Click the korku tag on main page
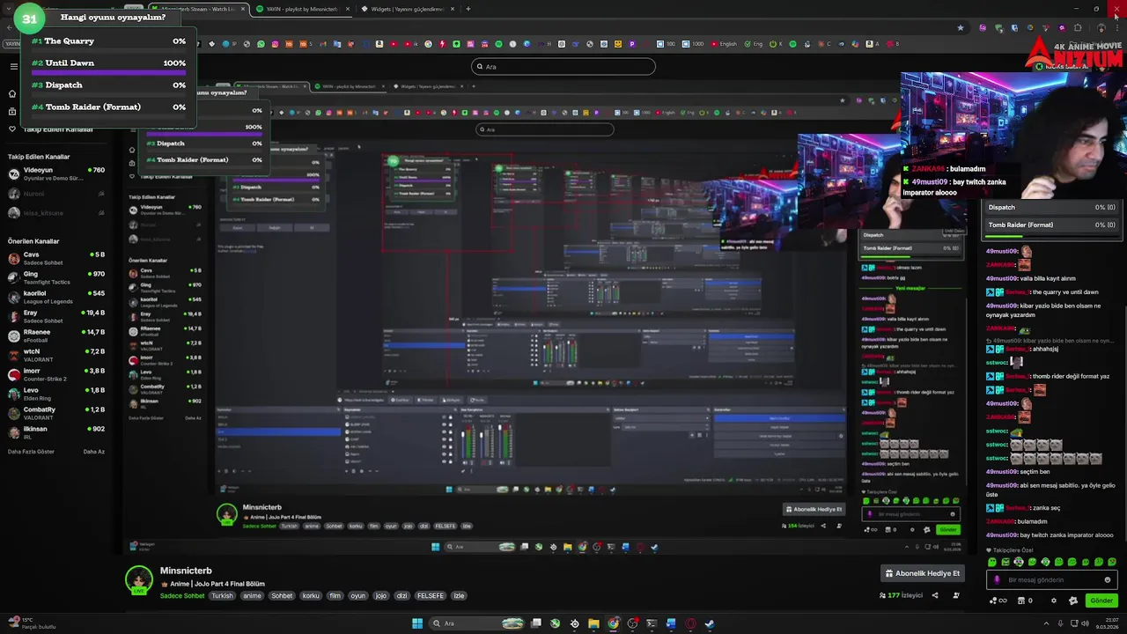Viewport: 1127px width, 634px height. tap(311, 596)
